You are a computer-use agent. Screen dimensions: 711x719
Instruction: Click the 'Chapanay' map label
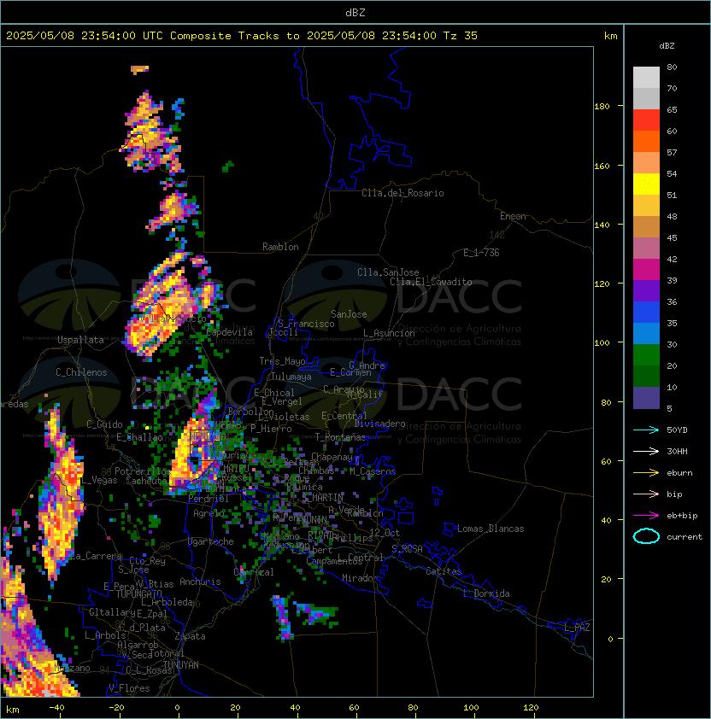click(x=332, y=457)
